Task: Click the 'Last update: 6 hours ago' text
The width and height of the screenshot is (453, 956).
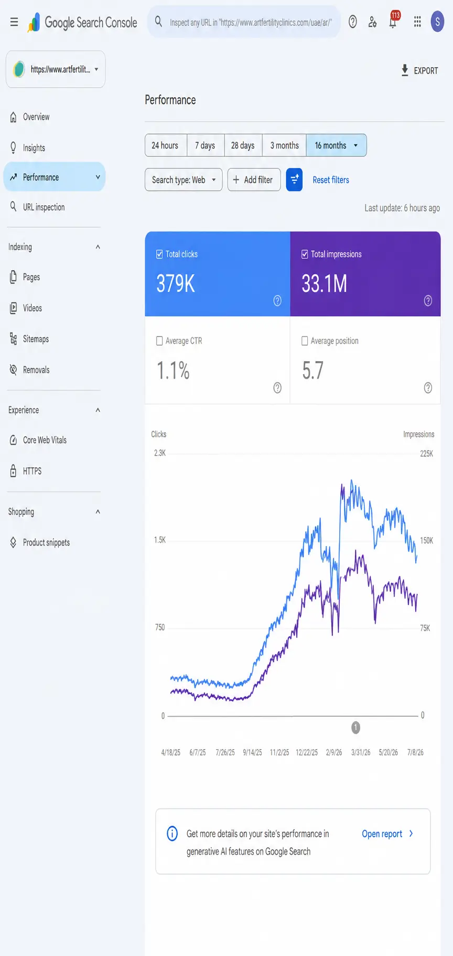Action: (x=402, y=208)
